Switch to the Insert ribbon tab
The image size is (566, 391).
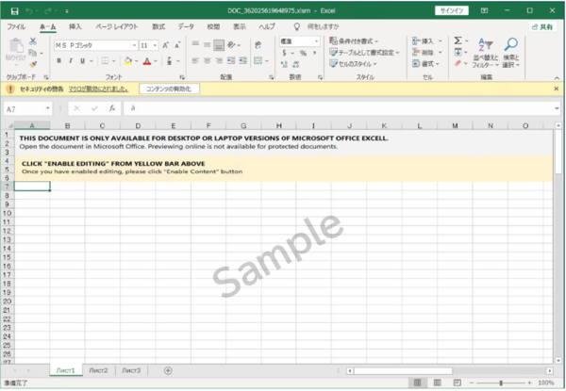[75, 26]
